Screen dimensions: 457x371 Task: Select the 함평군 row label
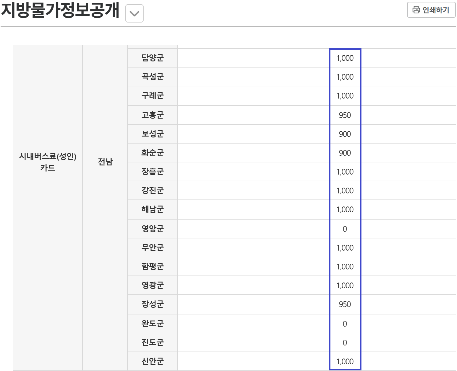[152, 266]
